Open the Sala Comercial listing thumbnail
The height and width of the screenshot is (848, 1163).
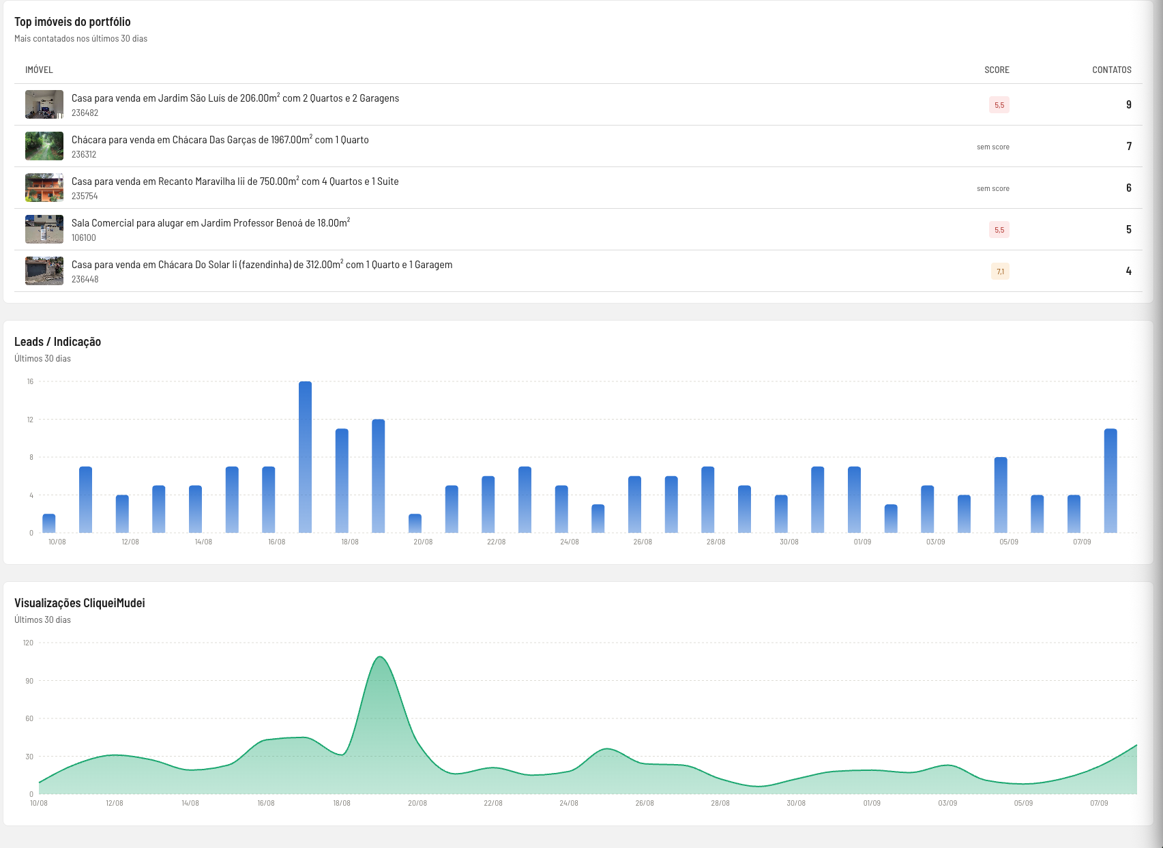44,229
